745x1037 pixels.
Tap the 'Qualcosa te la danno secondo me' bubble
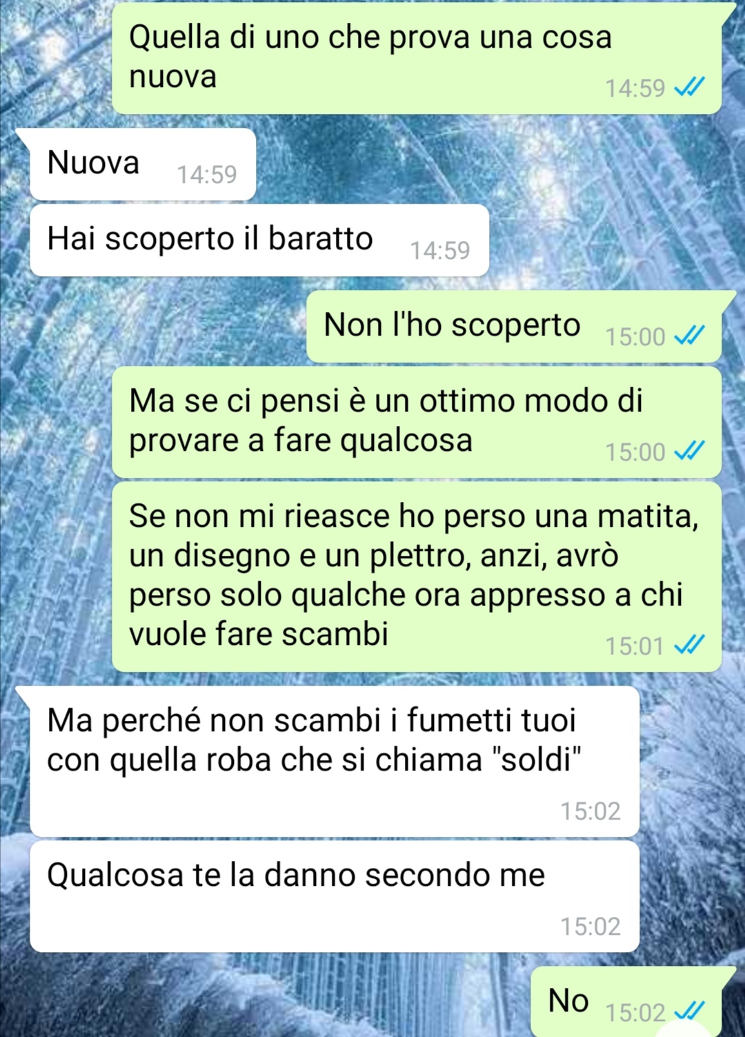(335, 896)
